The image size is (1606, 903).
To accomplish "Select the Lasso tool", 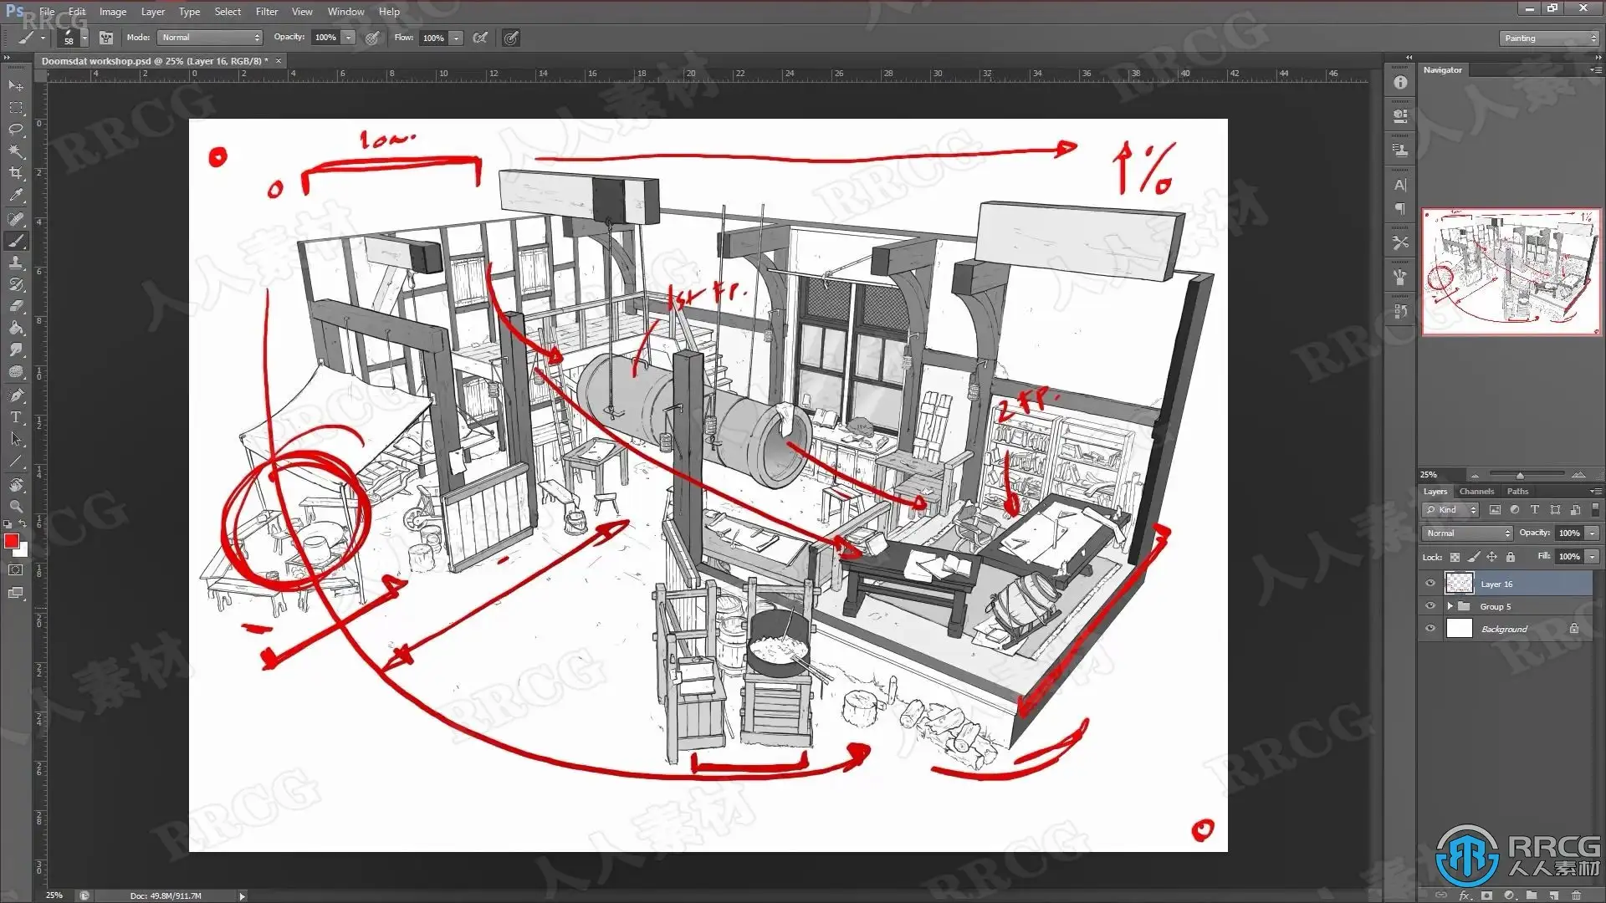I will [x=16, y=130].
